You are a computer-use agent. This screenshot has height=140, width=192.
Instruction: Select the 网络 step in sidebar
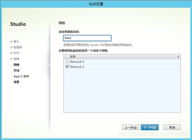point(16,65)
